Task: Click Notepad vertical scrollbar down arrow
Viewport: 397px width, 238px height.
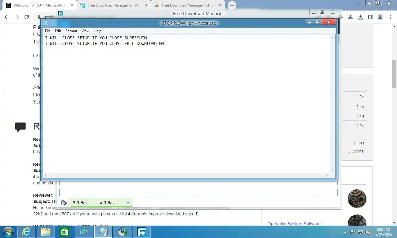Action: pyautogui.click(x=332, y=170)
